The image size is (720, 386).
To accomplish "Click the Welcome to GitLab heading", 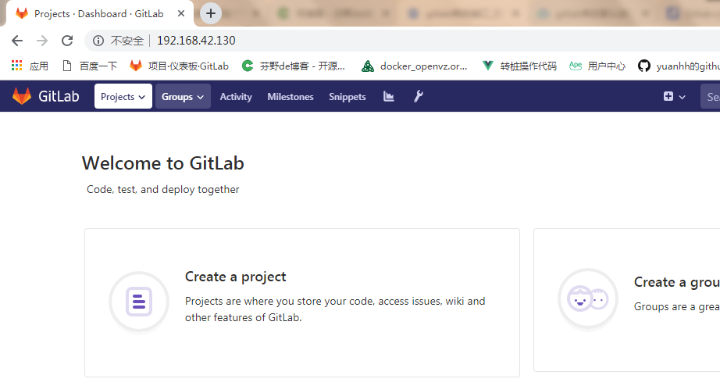I will pyautogui.click(x=163, y=163).
